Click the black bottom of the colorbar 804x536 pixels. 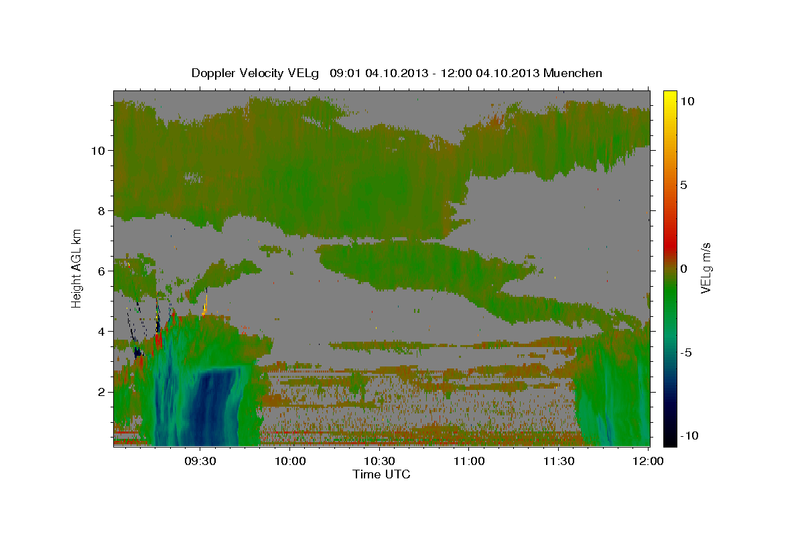pos(670,440)
